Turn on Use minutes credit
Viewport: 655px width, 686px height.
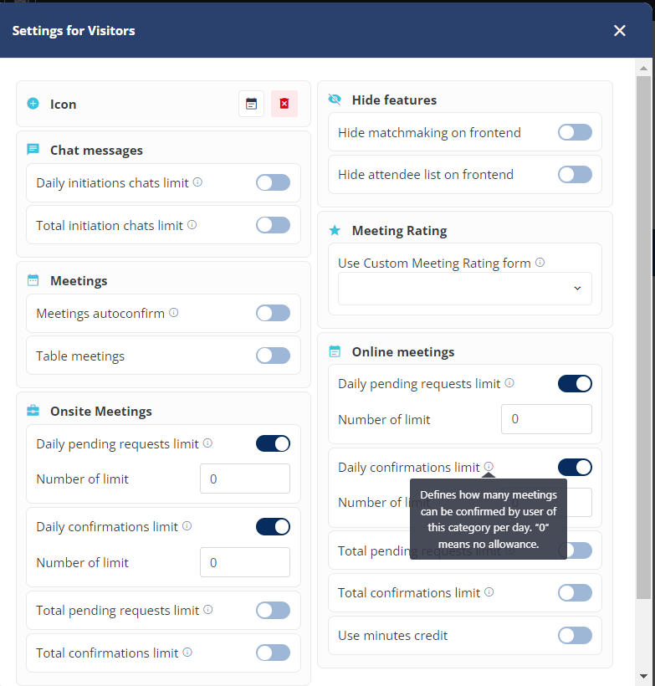[x=575, y=635]
